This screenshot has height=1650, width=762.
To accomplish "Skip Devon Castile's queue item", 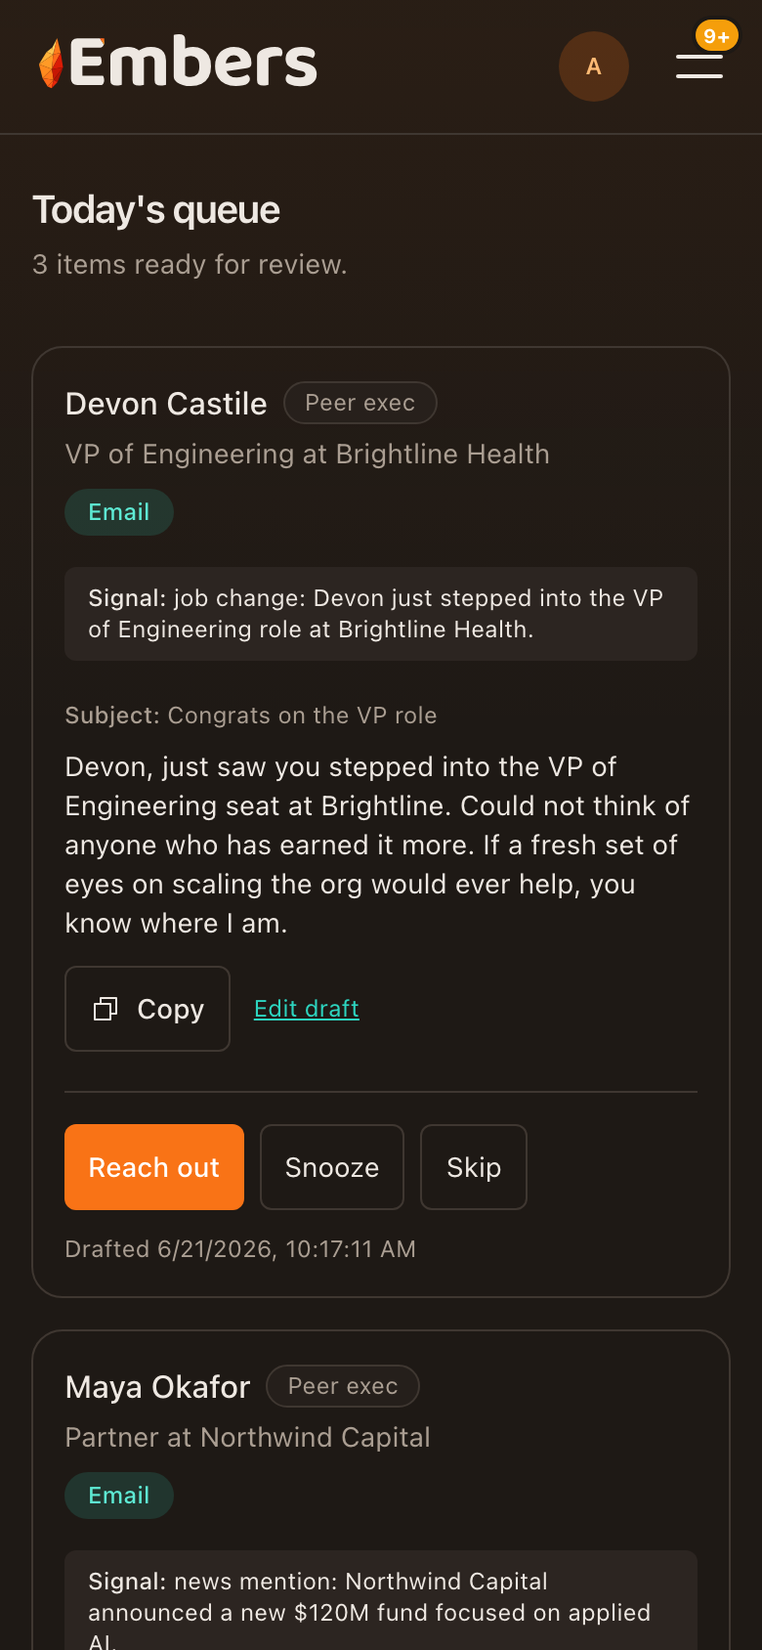I will click(x=474, y=1167).
